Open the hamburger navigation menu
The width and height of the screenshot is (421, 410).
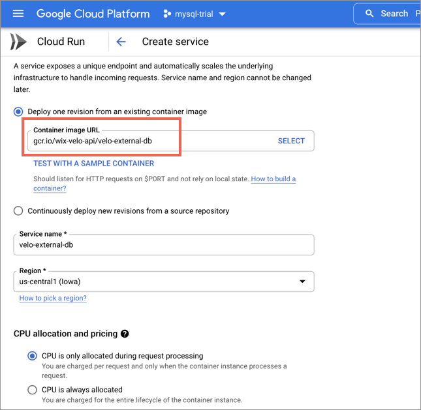(18, 14)
